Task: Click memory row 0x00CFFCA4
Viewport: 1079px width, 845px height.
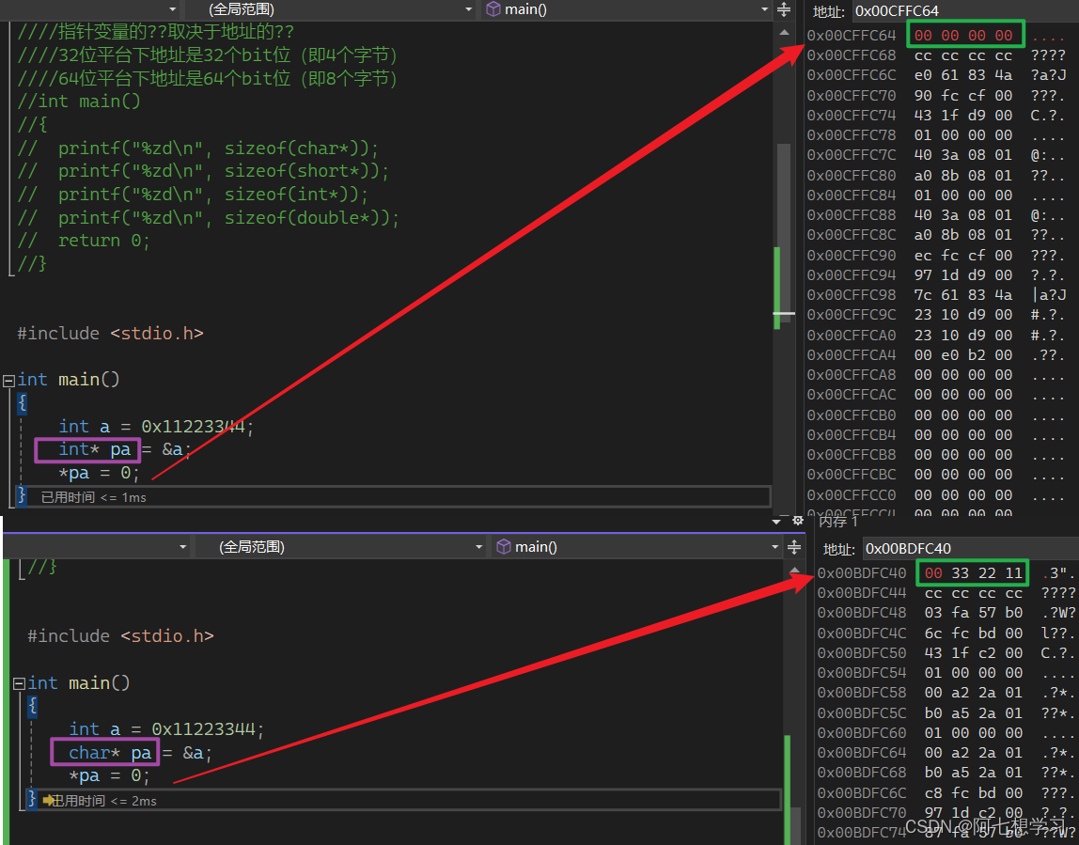Action: tap(936, 355)
